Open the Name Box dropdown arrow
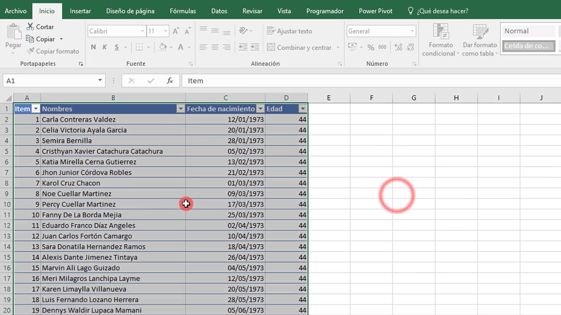The image size is (561, 315). point(100,80)
